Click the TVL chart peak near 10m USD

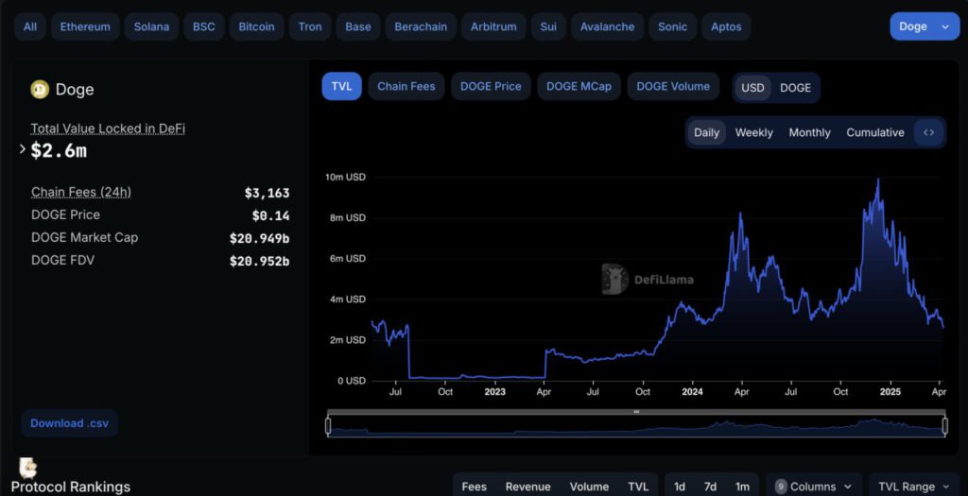[877, 181]
